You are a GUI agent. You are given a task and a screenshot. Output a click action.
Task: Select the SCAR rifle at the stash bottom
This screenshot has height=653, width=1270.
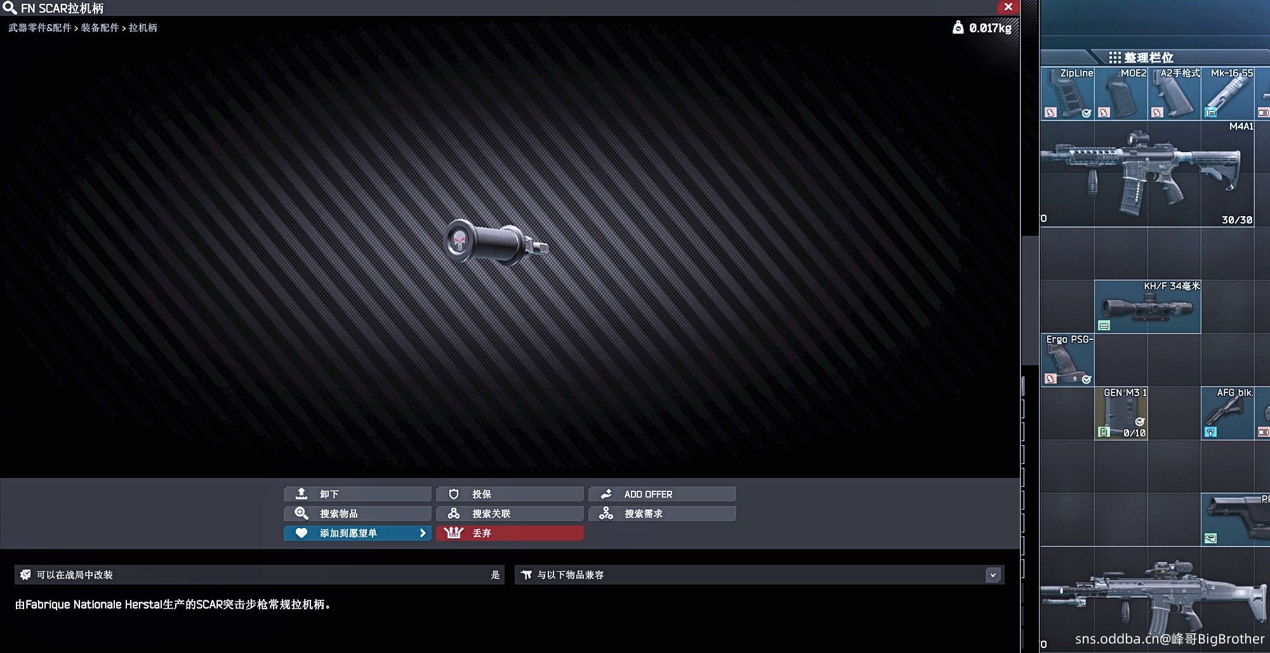pyautogui.click(x=1155, y=600)
